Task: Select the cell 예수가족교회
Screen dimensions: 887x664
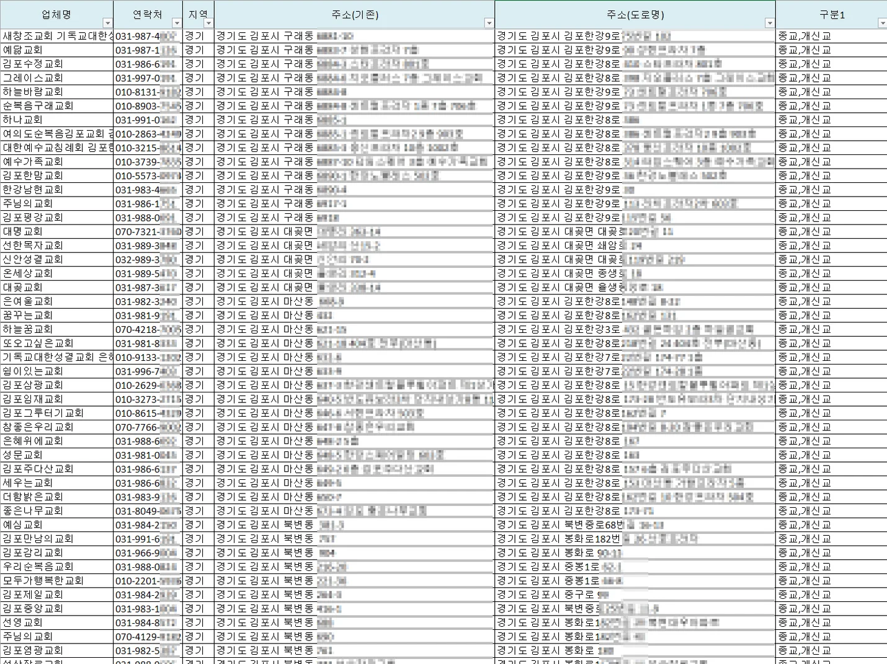Action: (x=57, y=162)
